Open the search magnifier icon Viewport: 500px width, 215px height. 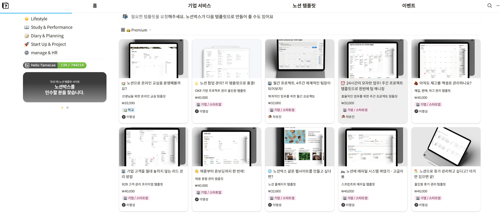coord(489,6)
